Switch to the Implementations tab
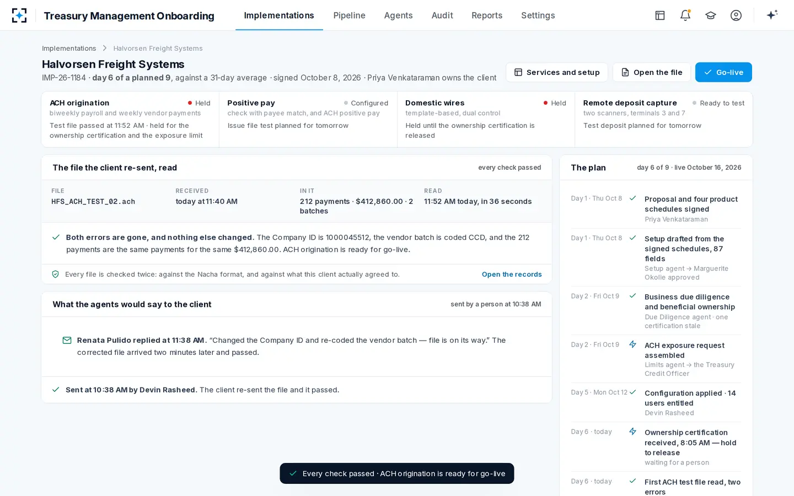794x496 pixels. click(279, 15)
